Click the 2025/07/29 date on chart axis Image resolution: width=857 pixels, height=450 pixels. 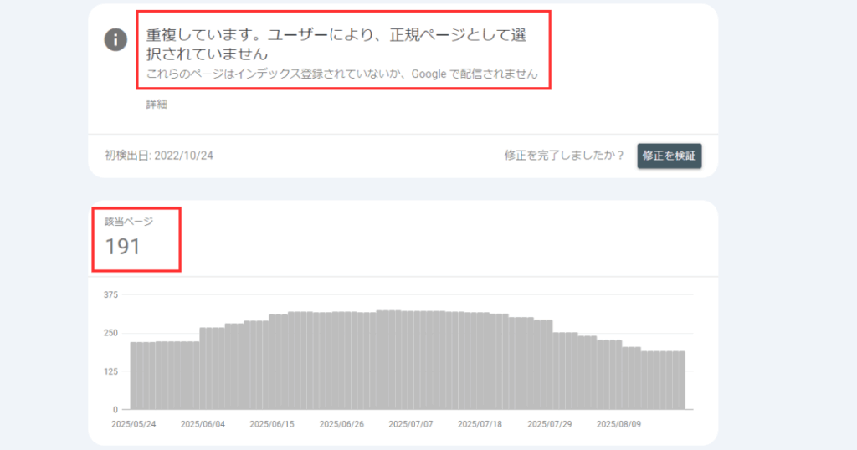click(550, 424)
